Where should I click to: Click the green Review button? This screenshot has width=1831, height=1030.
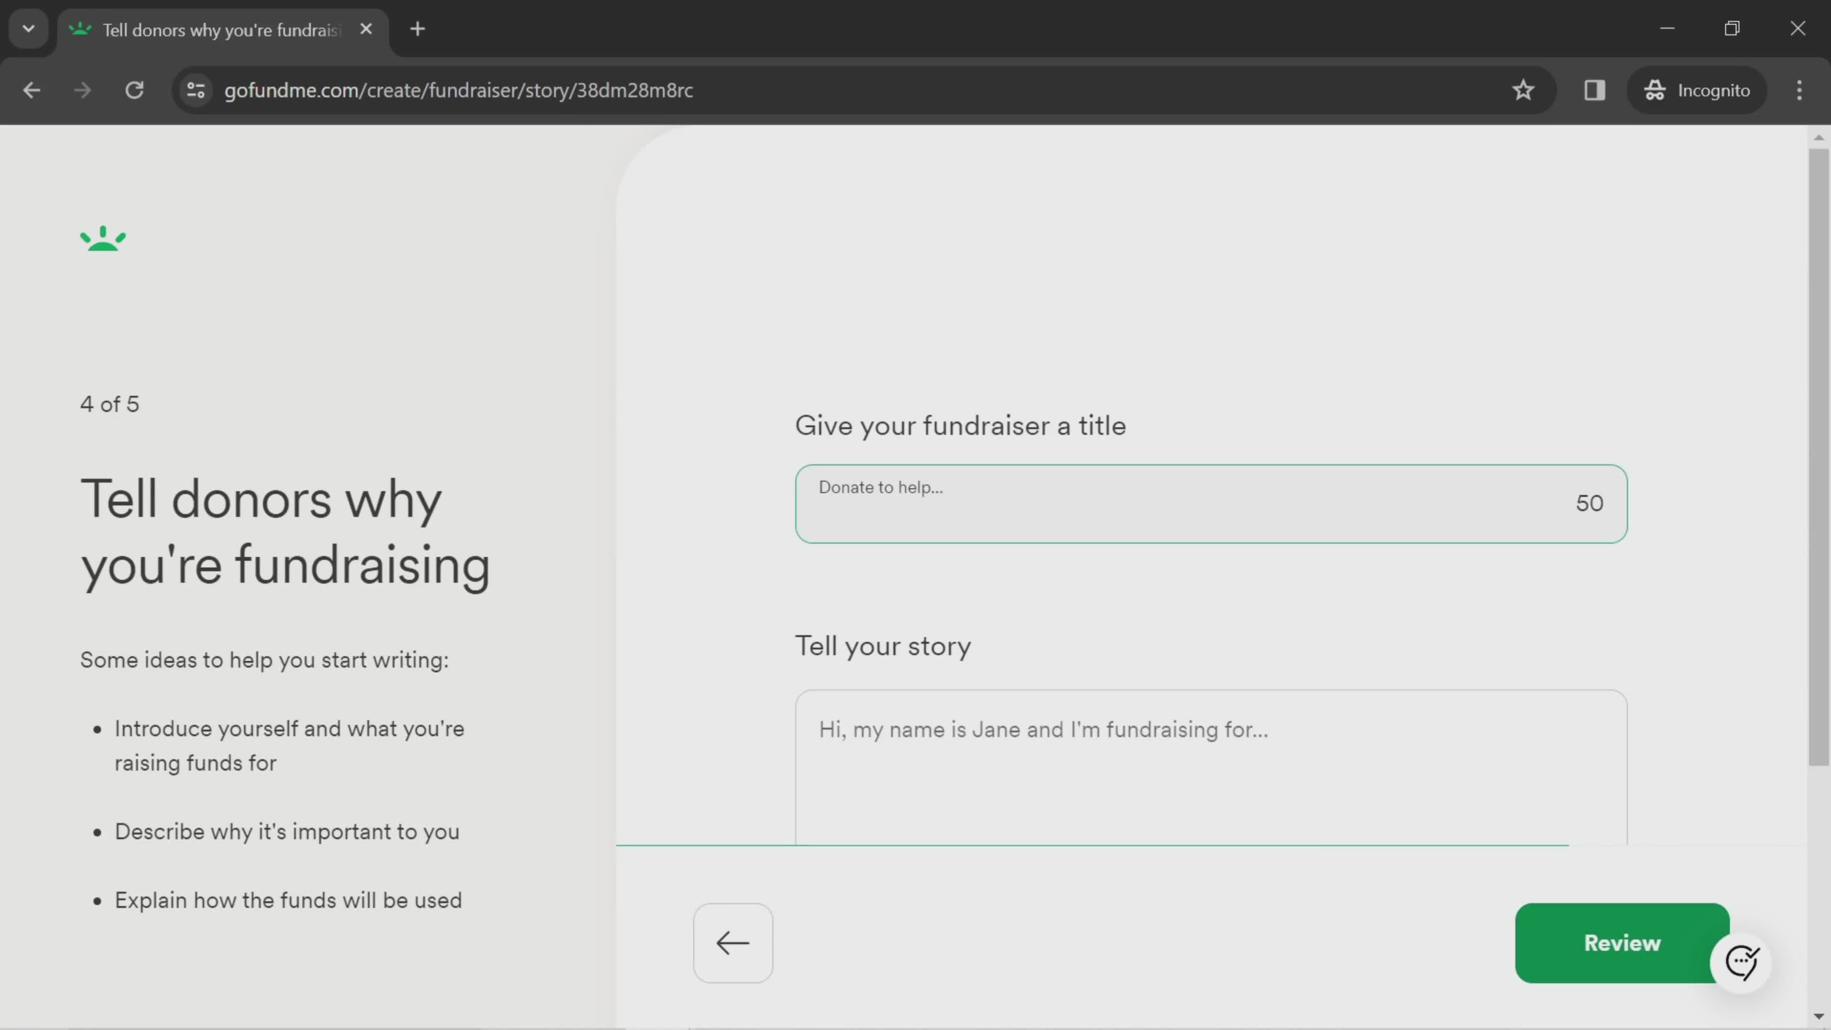click(1622, 943)
